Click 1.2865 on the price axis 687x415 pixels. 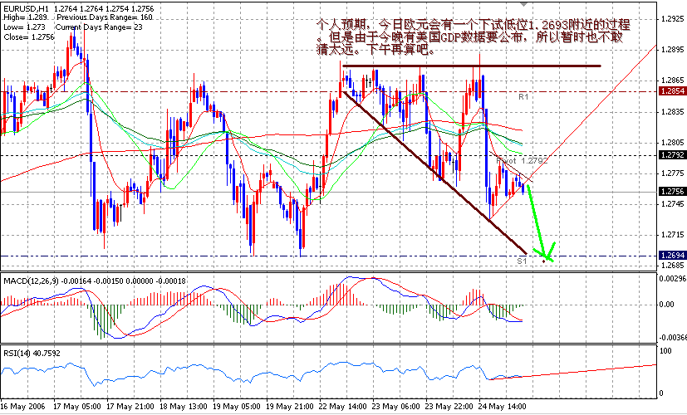(x=673, y=81)
